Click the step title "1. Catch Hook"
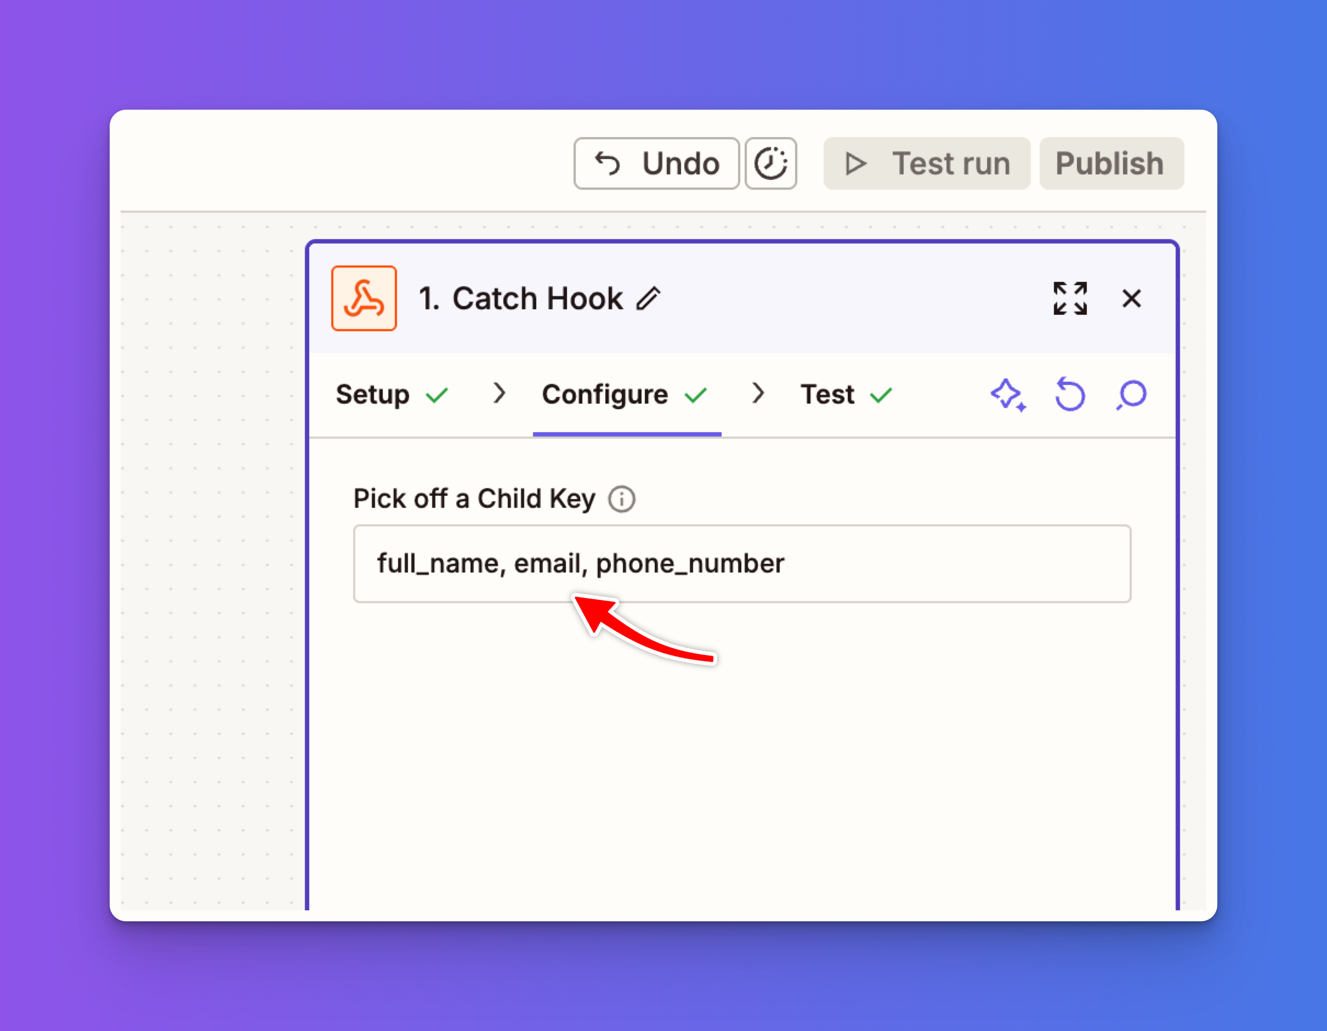 point(521,298)
